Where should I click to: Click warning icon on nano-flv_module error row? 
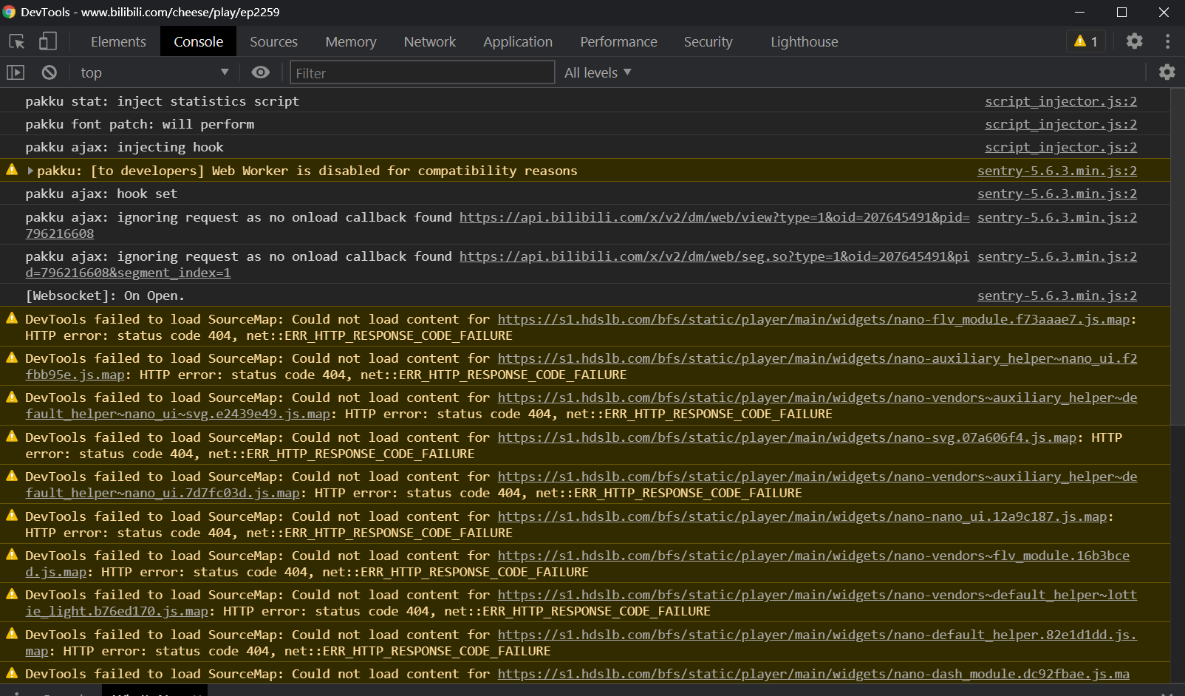pos(12,318)
